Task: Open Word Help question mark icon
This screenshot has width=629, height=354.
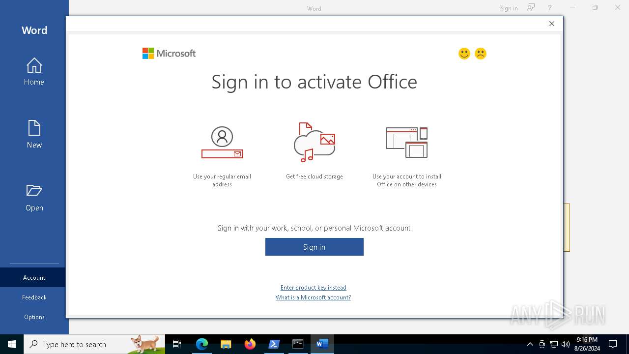Action: point(550,8)
